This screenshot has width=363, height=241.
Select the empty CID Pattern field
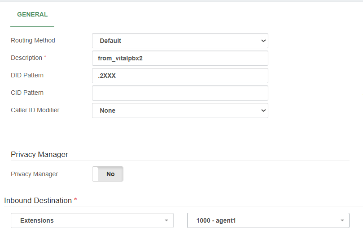tap(179, 93)
